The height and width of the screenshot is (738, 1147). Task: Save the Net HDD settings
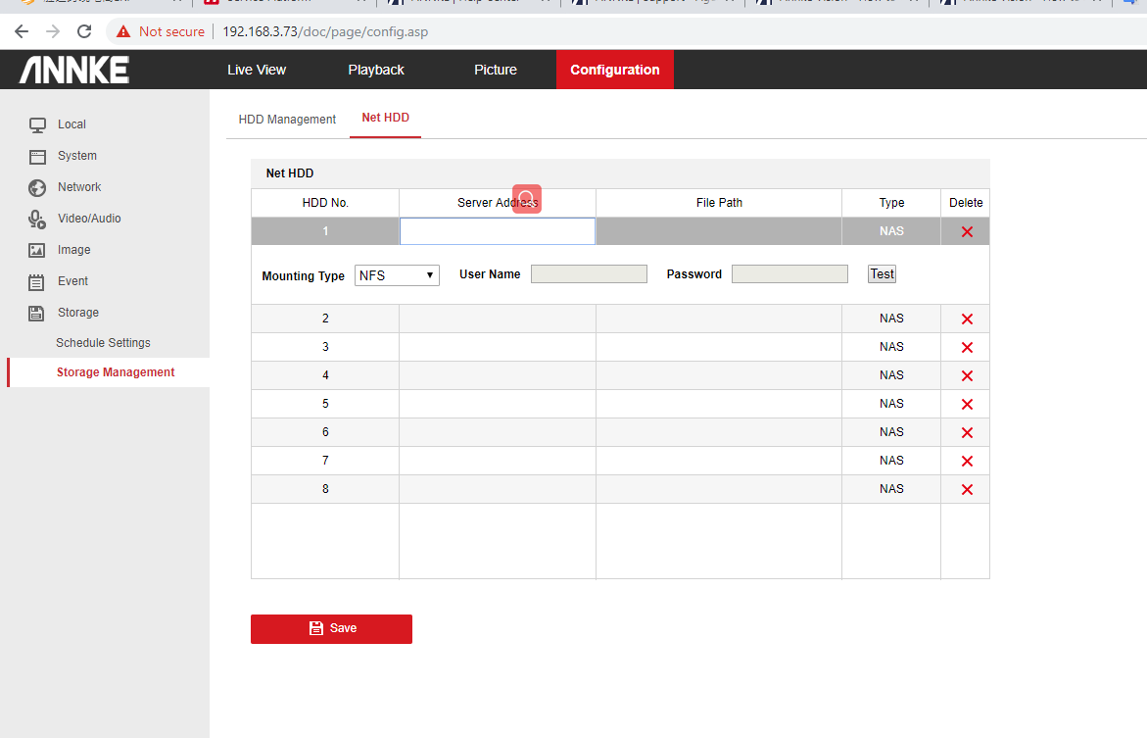[331, 628]
